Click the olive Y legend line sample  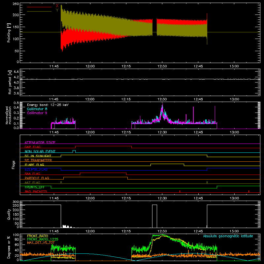click(x=39, y=11)
